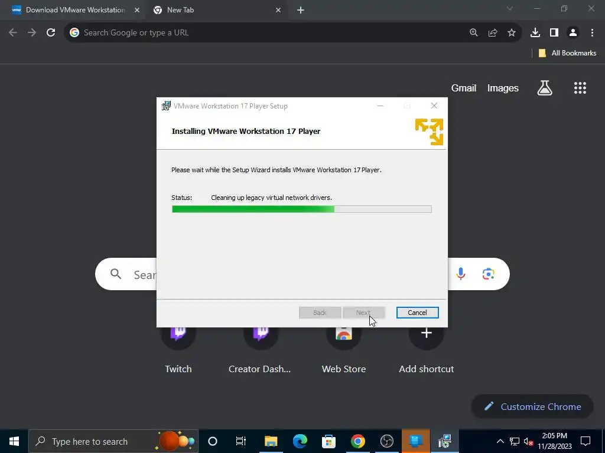Screen dimensions: 605x453
Task: Open the Windows notification center
Action: pyautogui.click(x=586, y=441)
